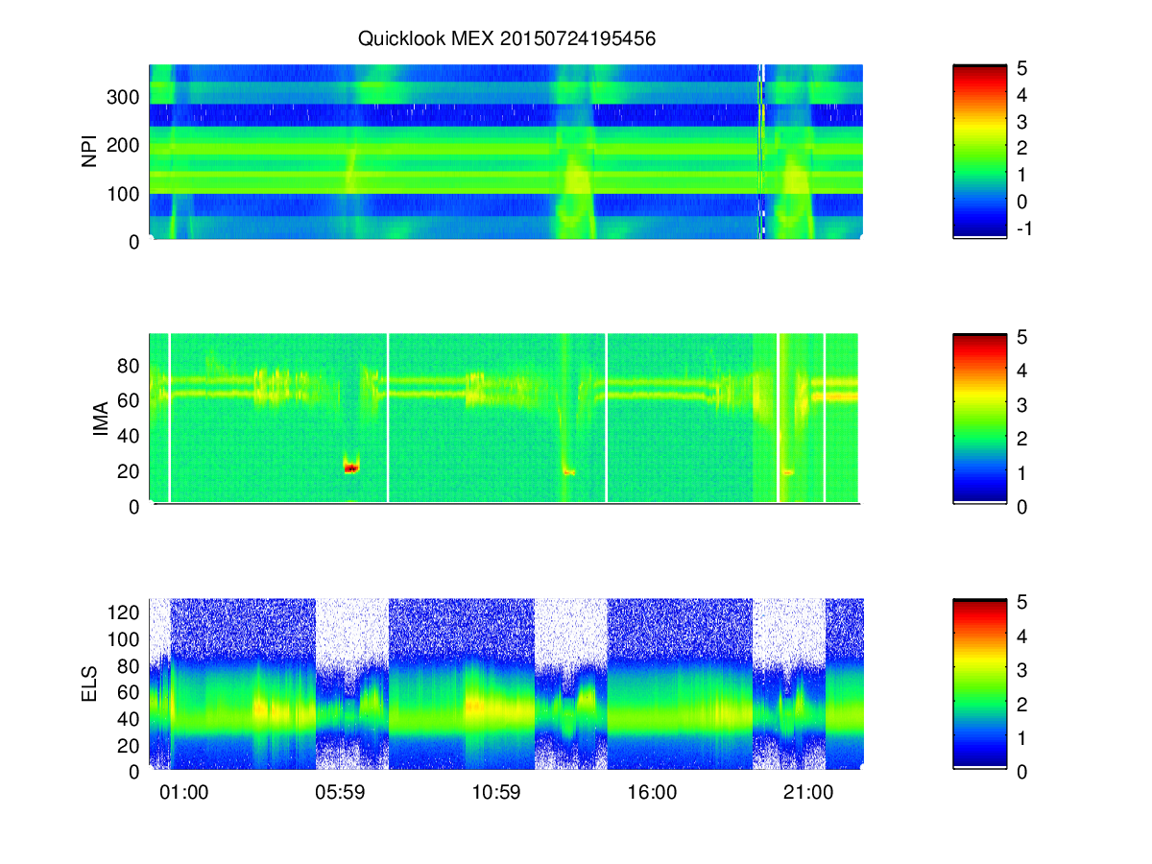
Task: Click the 16:00 time tick label
Action: (x=653, y=792)
